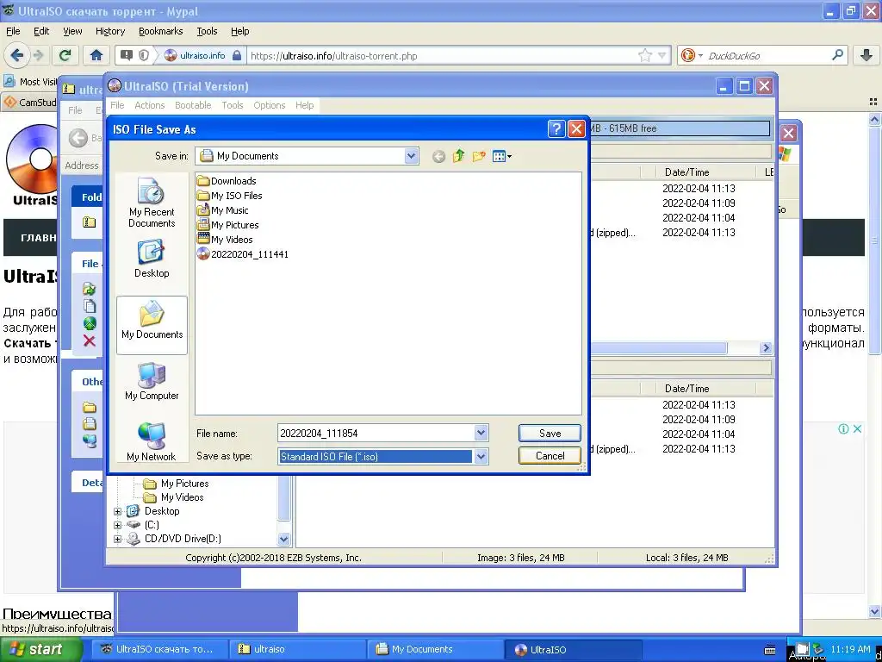
Task: Click the Windows start button
Action: point(41,649)
